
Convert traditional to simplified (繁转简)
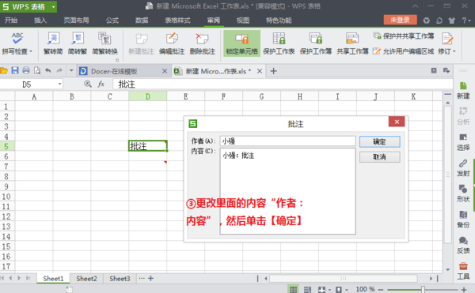point(53,43)
